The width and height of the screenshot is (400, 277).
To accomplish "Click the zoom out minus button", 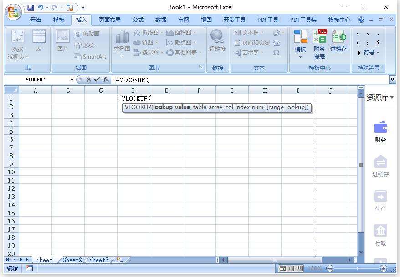I will pos(330,268).
